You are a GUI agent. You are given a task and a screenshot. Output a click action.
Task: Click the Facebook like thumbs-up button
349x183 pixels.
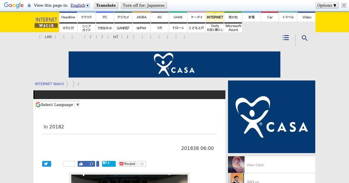tap(86, 164)
